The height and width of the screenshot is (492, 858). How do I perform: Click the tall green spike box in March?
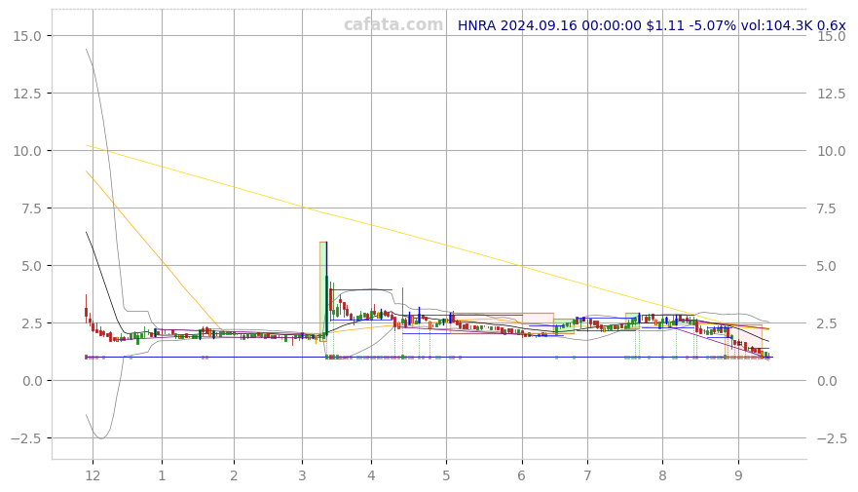click(323, 291)
